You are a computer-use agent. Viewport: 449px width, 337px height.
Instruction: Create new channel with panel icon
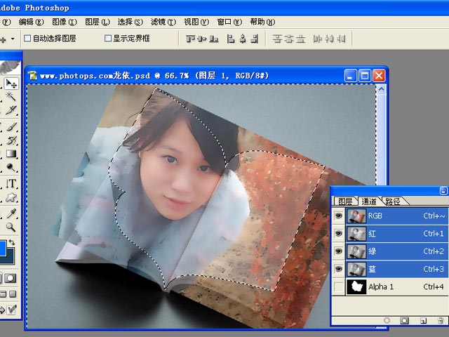pyautogui.click(x=423, y=320)
